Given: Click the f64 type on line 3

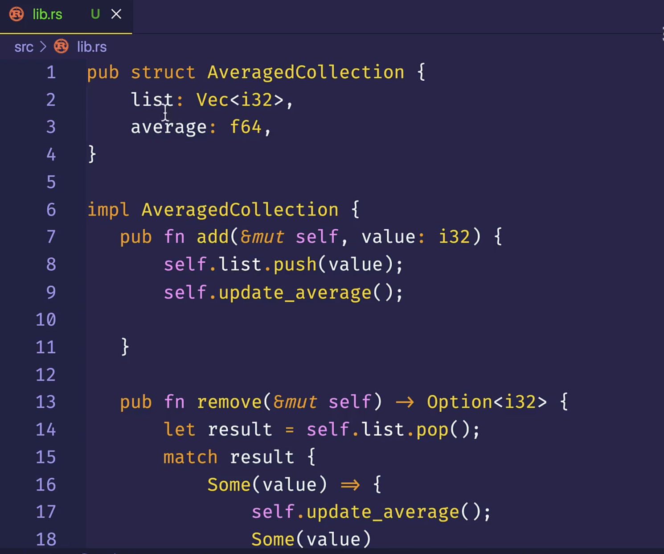Looking at the screenshot, I should tap(246, 127).
